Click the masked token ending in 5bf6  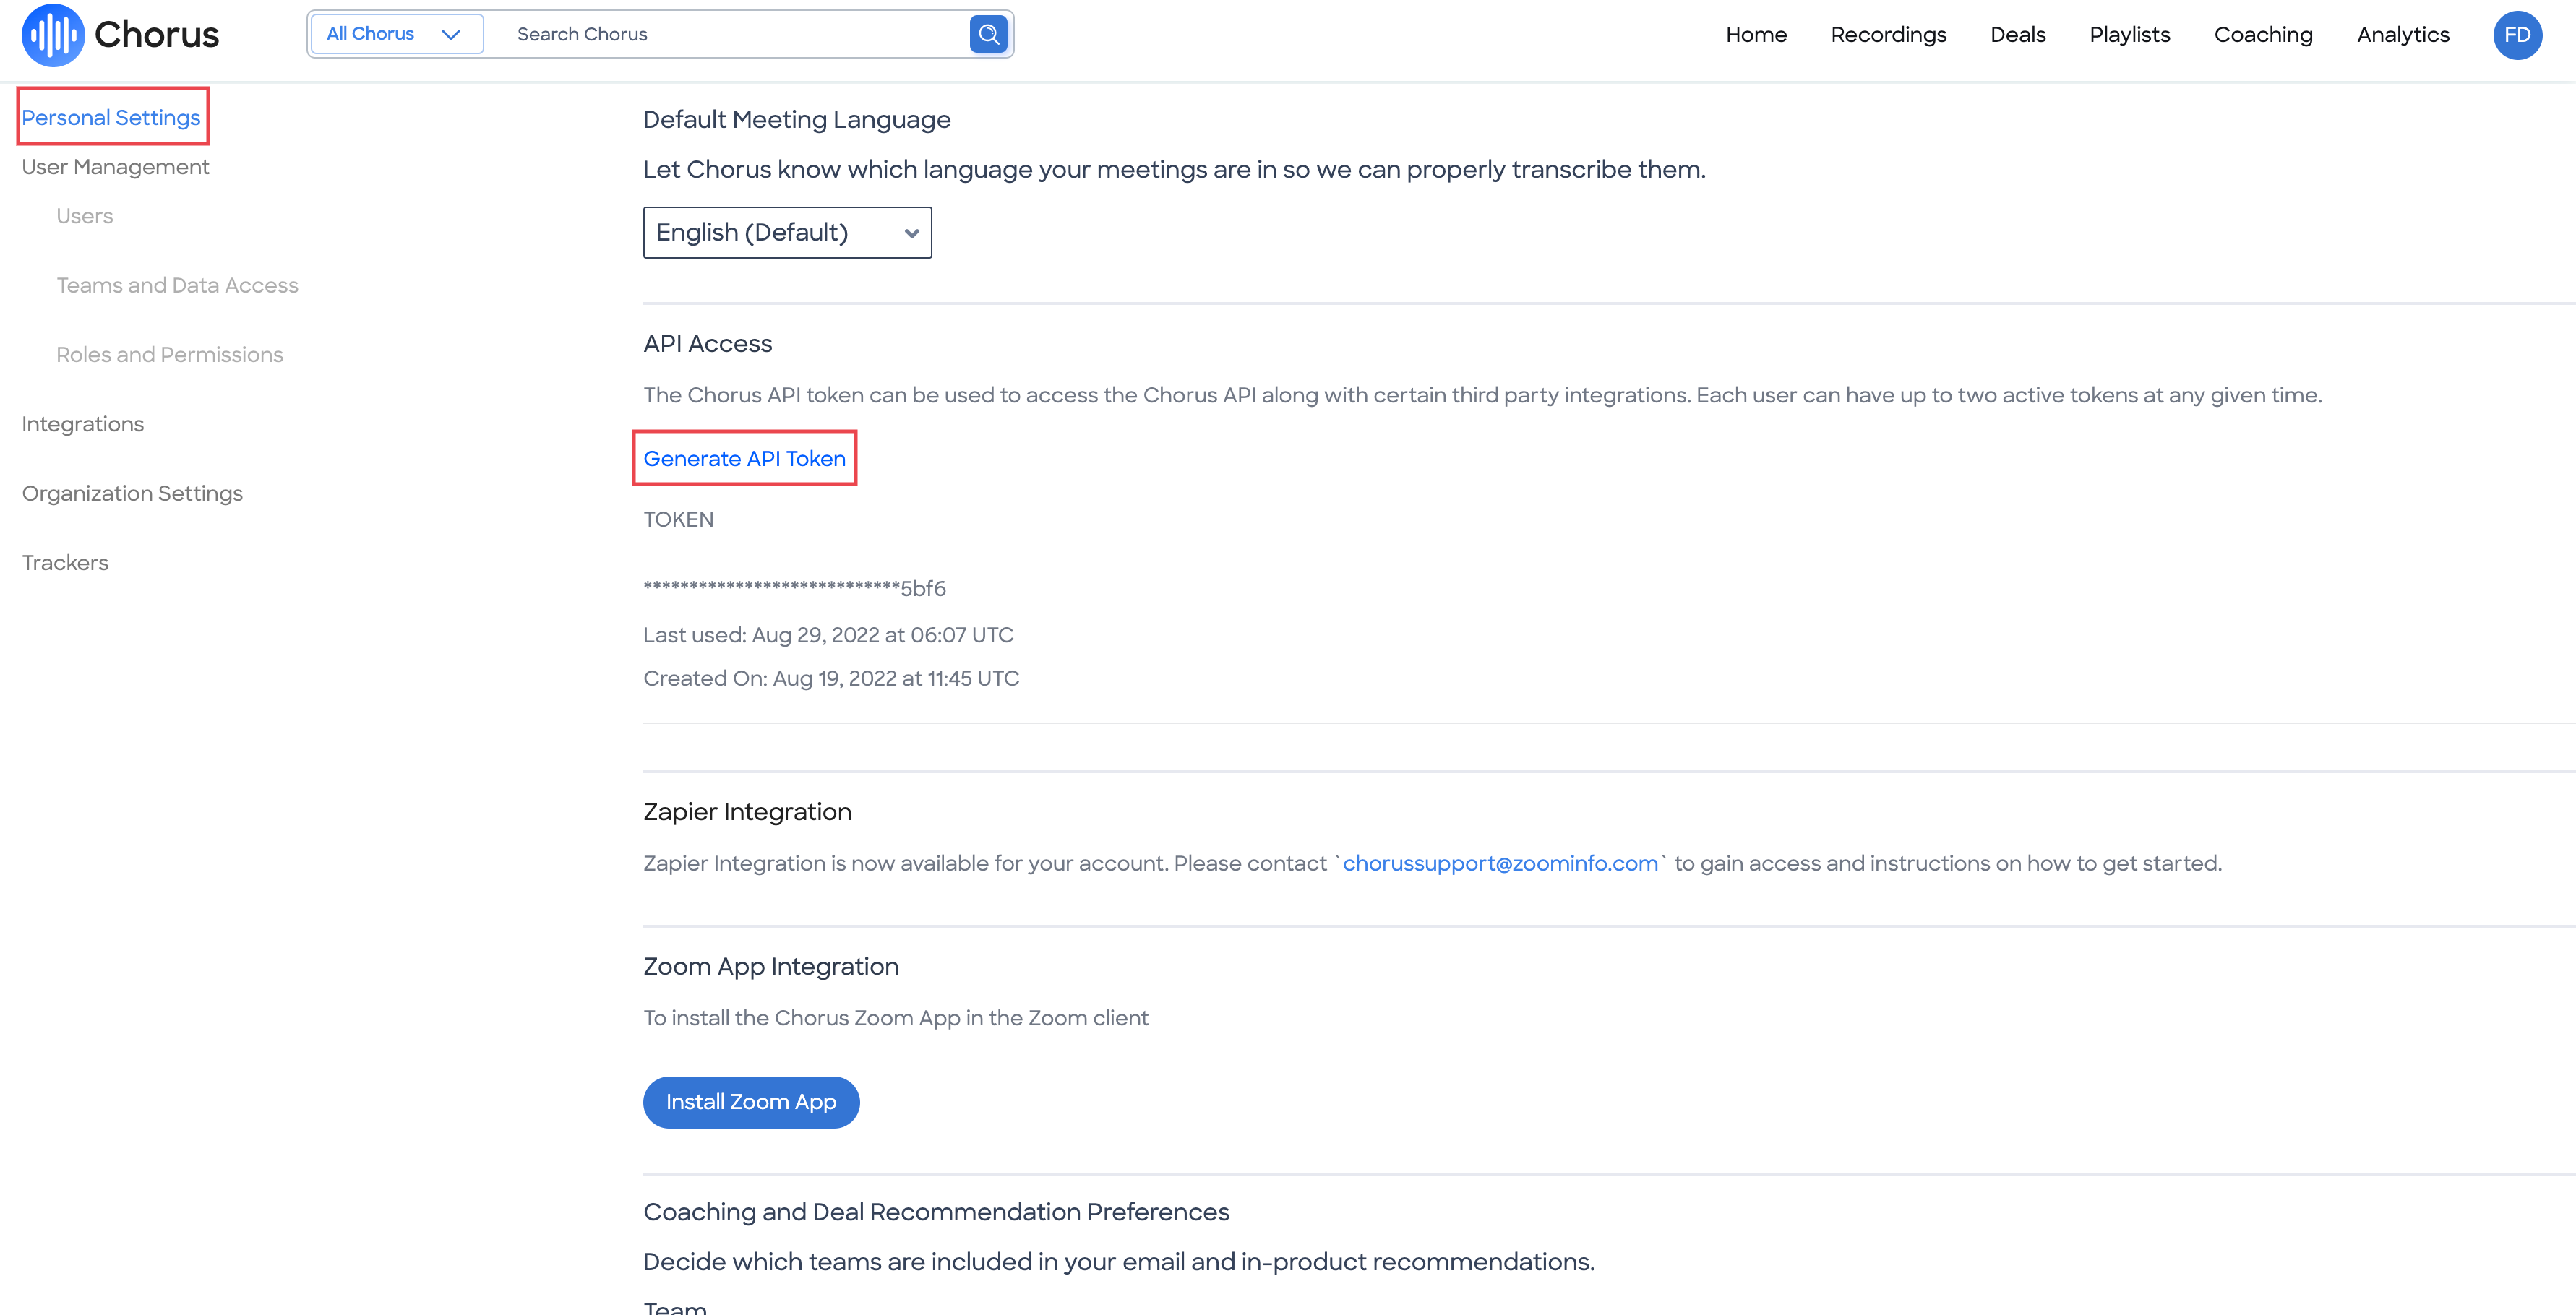tap(794, 588)
